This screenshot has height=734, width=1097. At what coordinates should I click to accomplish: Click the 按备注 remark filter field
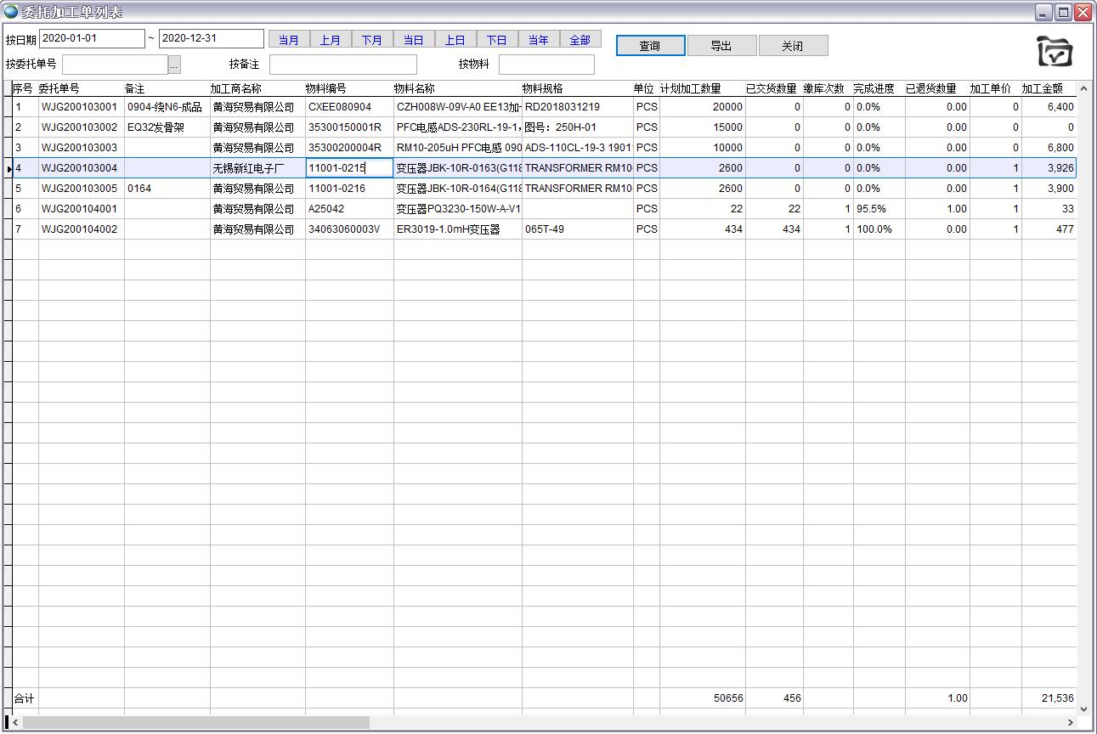coord(342,65)
